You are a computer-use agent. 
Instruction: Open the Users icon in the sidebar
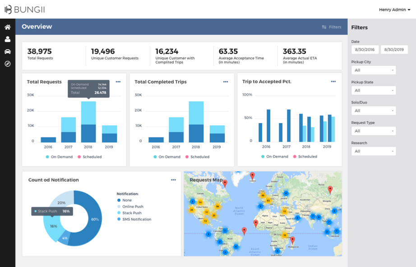point(8,39)
